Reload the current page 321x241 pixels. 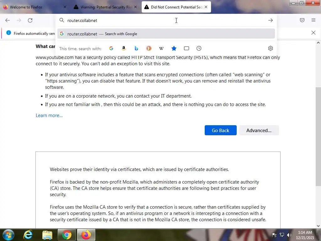pyautogui.click(x=30, y=20)
